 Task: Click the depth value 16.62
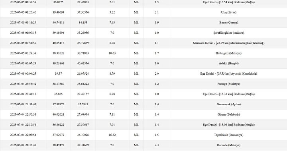coord(112,135)
